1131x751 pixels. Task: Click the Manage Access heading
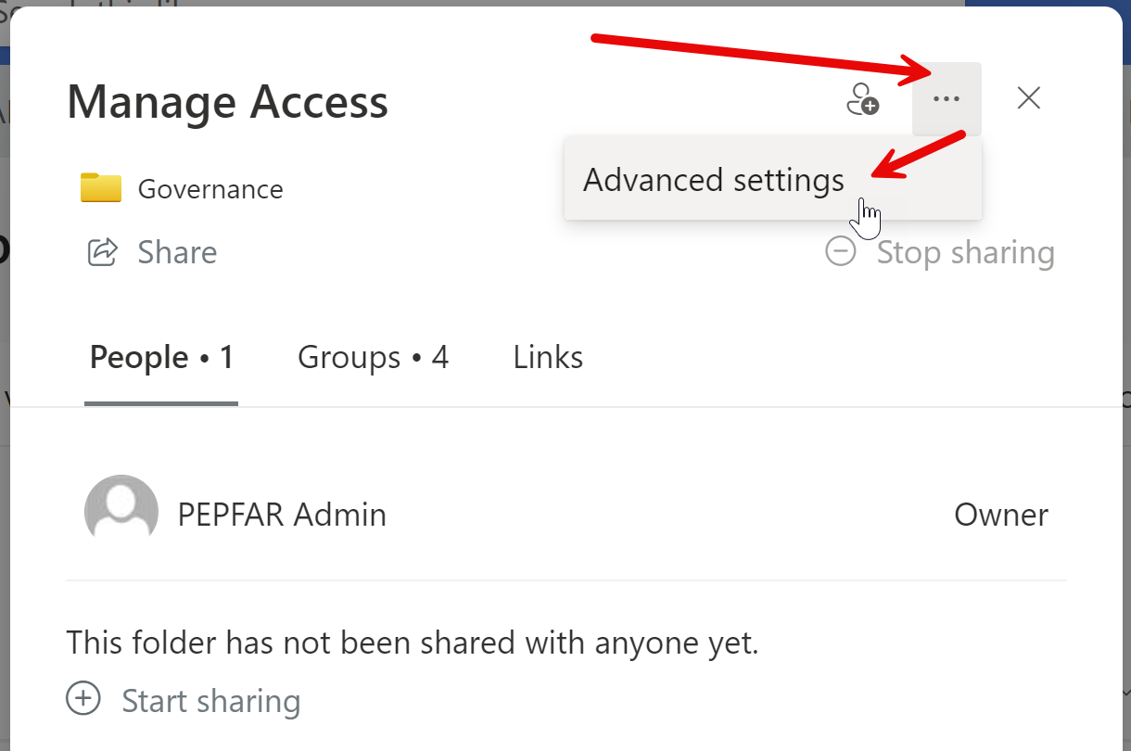[227, 101]
